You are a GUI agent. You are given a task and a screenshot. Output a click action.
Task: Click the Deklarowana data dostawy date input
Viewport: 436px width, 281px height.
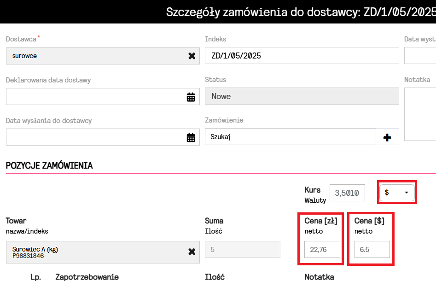tap(92, 97)
